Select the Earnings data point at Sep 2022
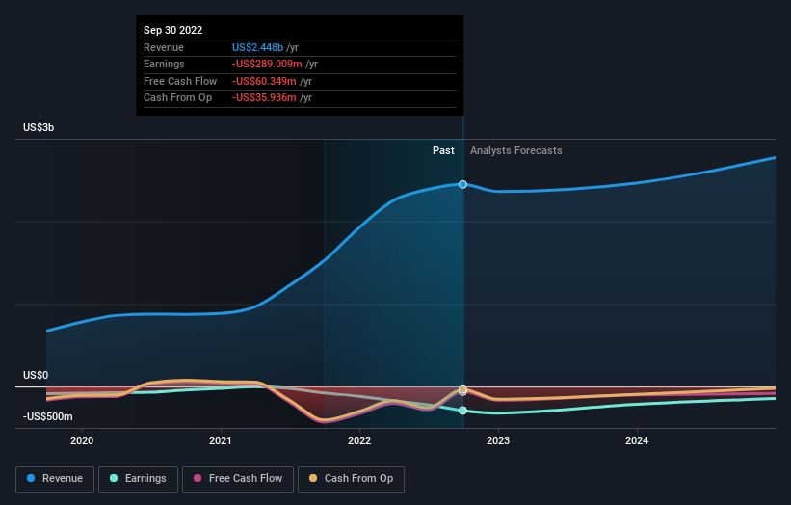791x505 pixels. coord(462,411)
